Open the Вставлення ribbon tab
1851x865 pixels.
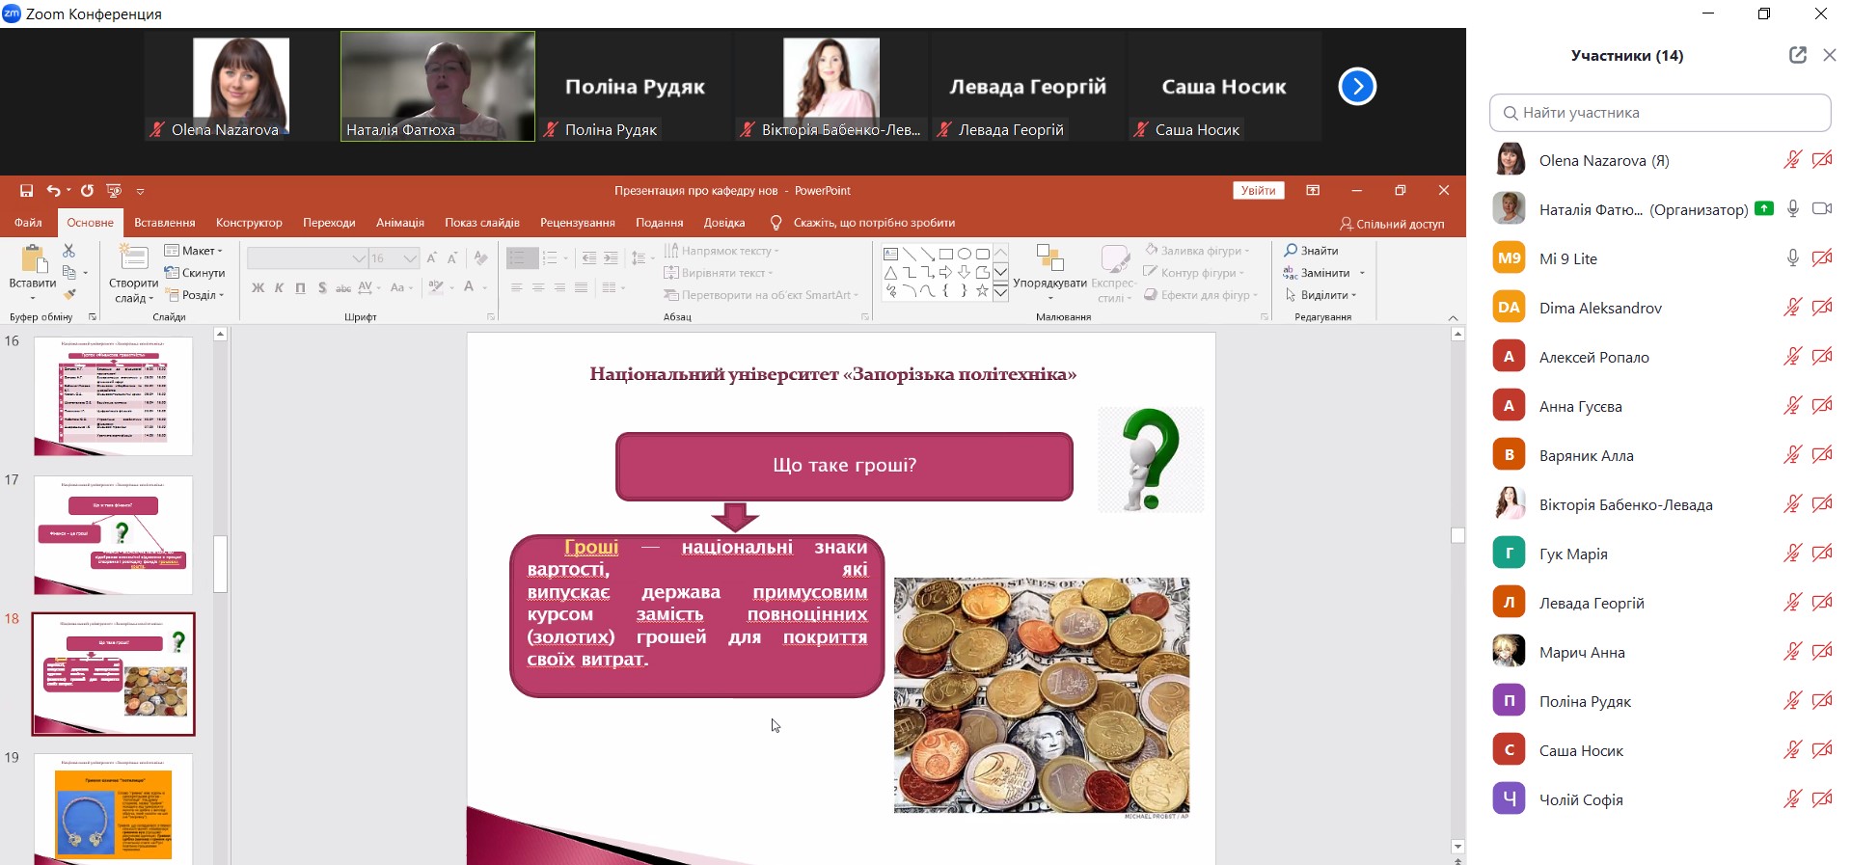pyautogui.click(x=164, y=223)
